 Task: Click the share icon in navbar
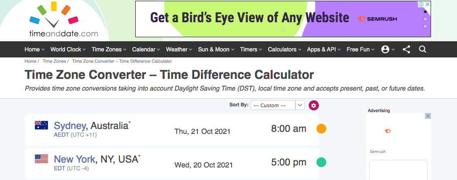pos(406,49)
